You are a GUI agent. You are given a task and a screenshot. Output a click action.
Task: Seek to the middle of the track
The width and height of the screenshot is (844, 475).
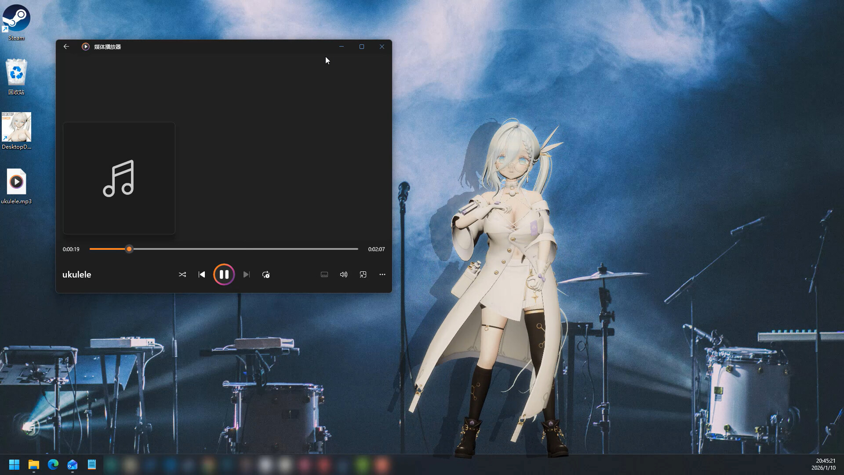pos(224,249)
